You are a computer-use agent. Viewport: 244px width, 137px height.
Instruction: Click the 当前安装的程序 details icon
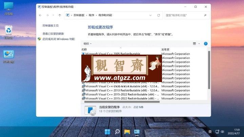pyautogui.click(x=90, y=111)
